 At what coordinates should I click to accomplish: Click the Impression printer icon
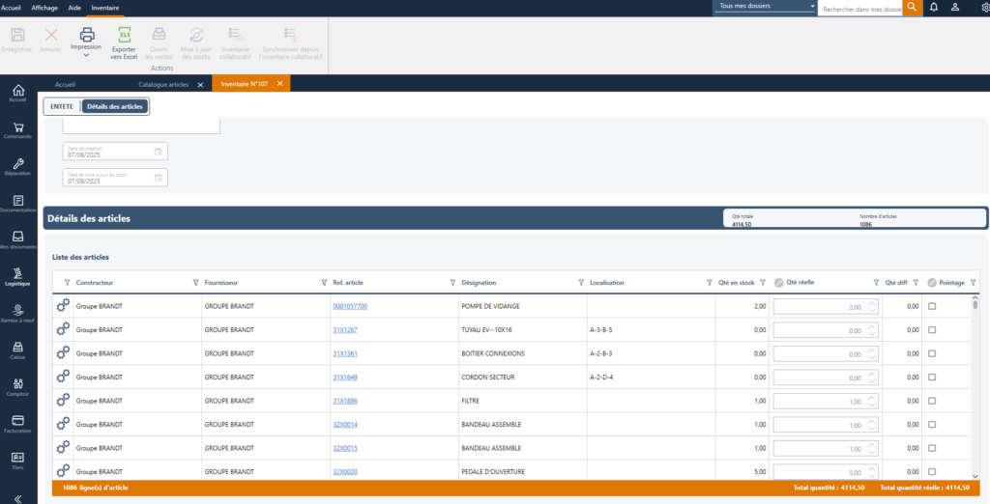click(86, 36)
